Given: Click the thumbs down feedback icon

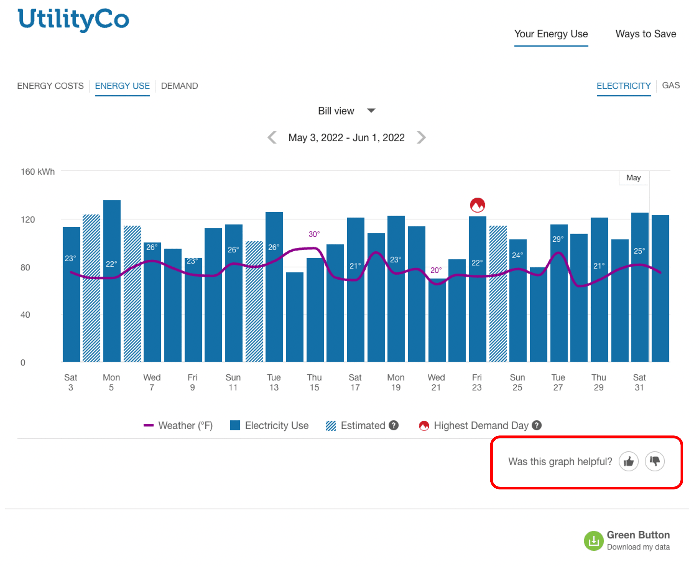Looking at the screenshot, I should (x=654, y=461).
